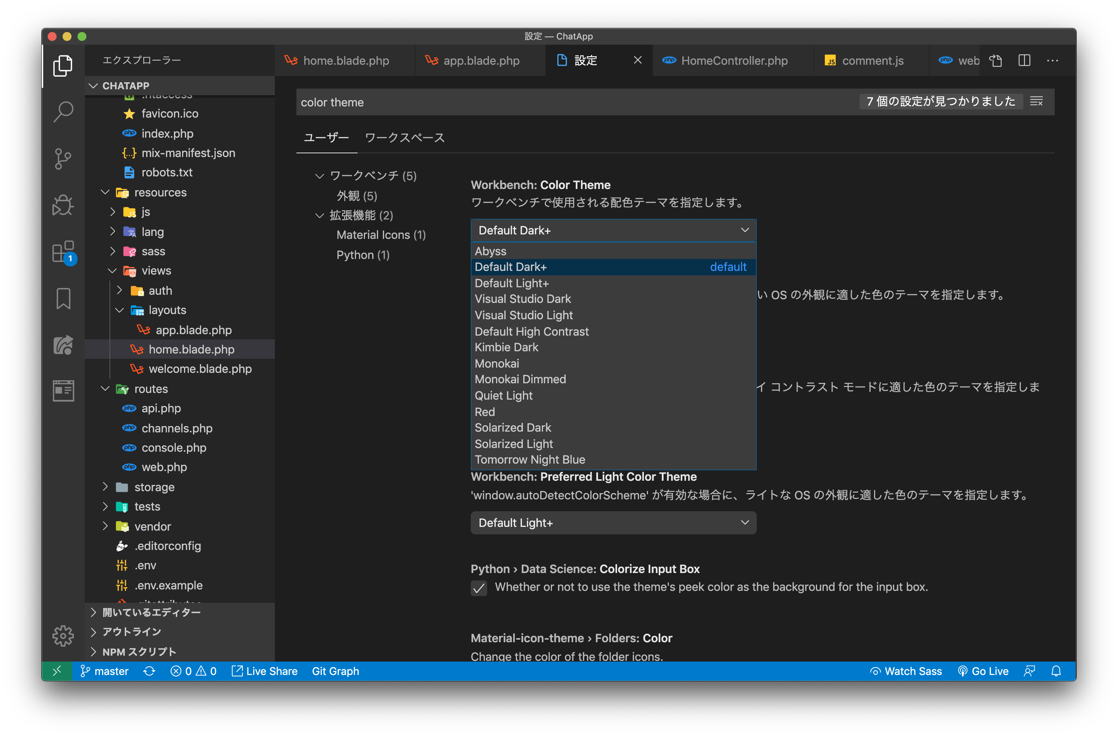1118x736 pixels.
Task: Collapse the 拡張機能 settings group
Action: [320, 215]
